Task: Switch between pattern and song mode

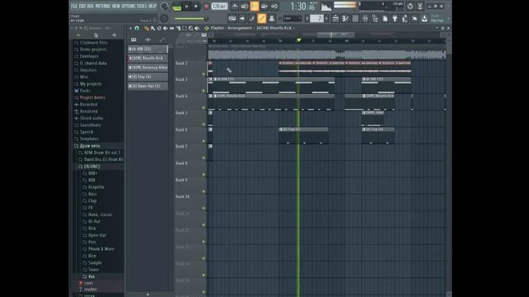Action: 176,7
